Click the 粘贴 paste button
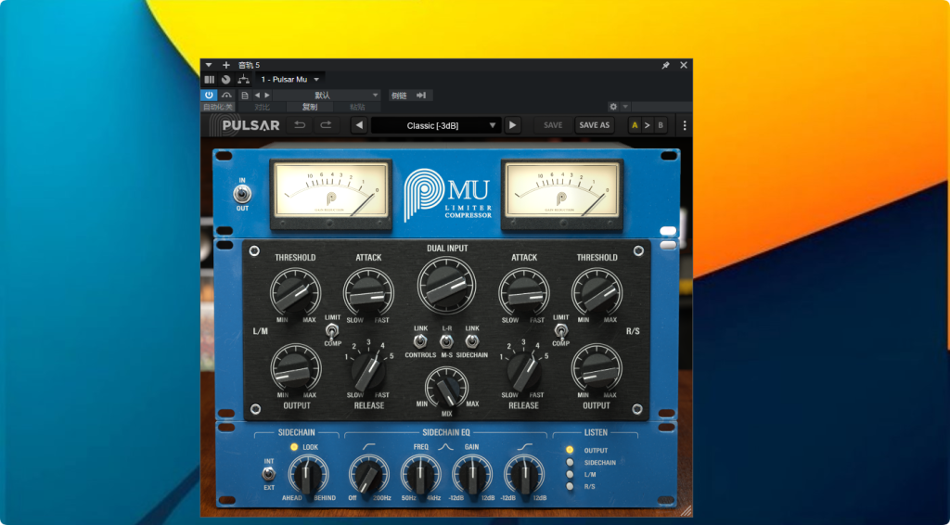The image size is (950, 525). [357, 108]
